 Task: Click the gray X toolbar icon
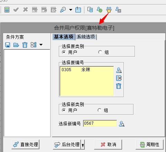click(x=25, y=10)
